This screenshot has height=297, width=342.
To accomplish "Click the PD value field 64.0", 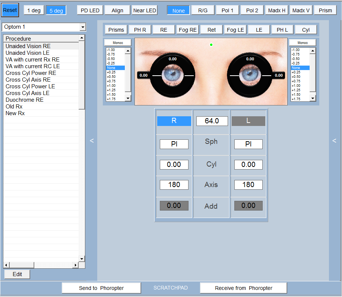I will tap(212, 121).
